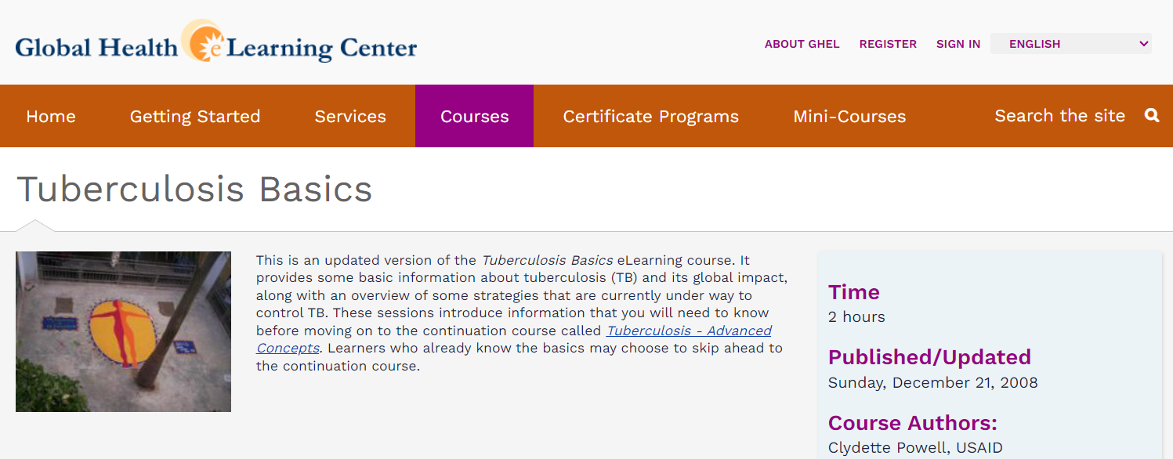Click the Course Authors heading
The width and height of the screenshot is (1173, 459).
(912, 423)
